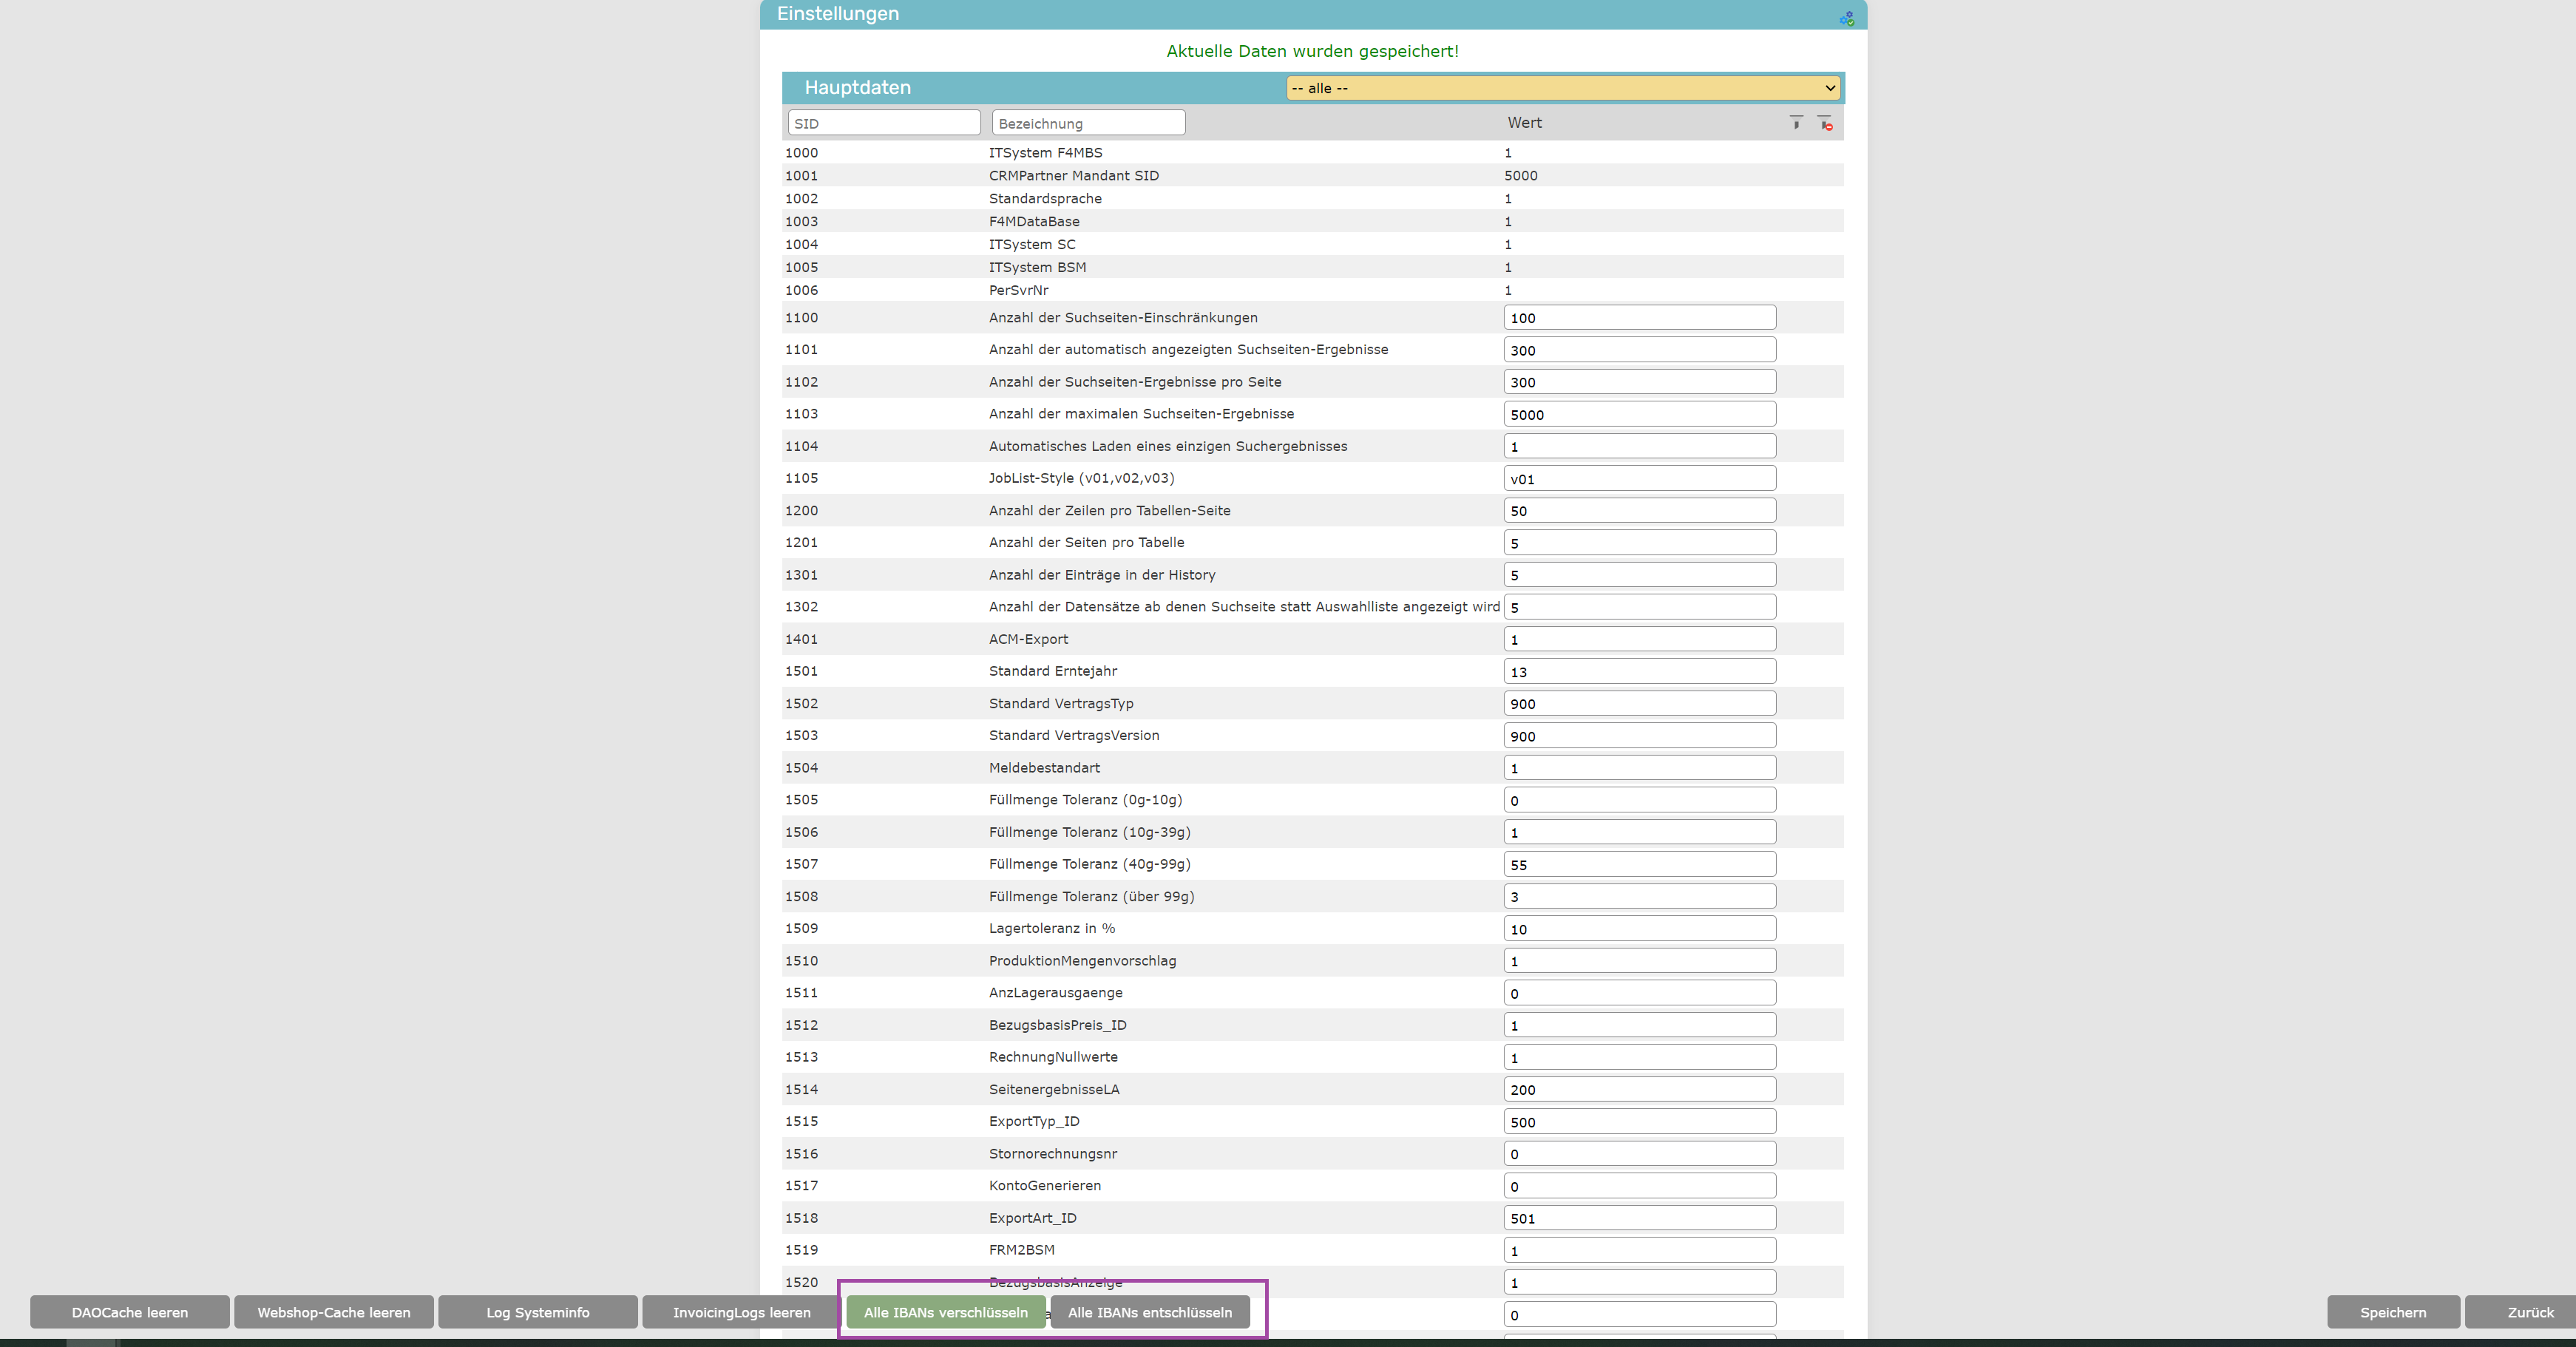Click the Lagertoleranz in % value field
This screenshot has height=1347, width=2576.
click(x=1639, y=929)
